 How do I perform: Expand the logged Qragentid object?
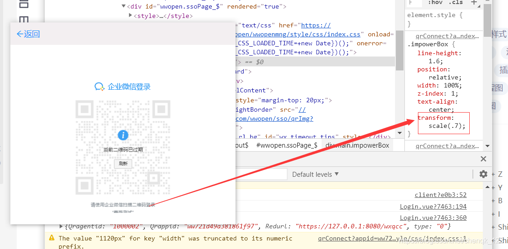click(61, 227)
